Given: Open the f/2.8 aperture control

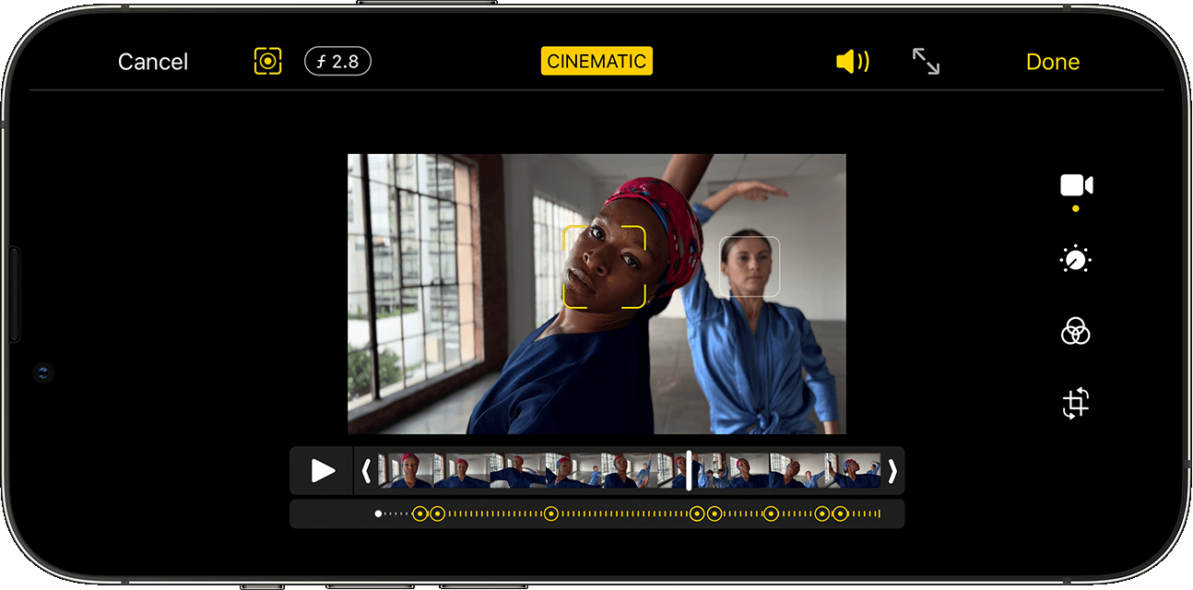Looking at the screenshot, I should 337,61.
